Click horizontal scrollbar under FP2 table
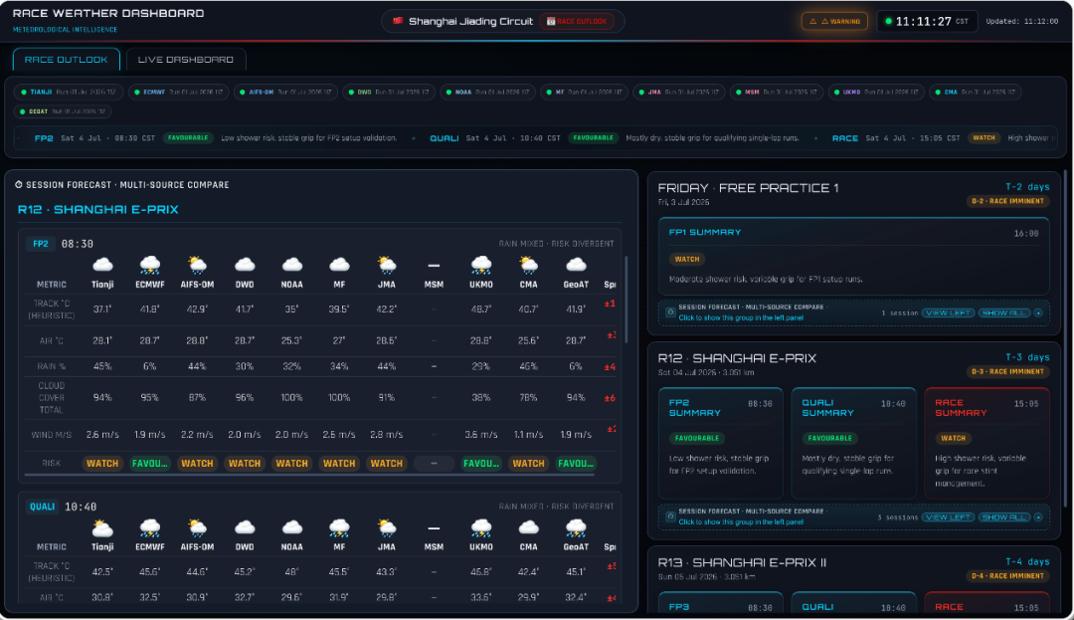 (x=309, y=474)
